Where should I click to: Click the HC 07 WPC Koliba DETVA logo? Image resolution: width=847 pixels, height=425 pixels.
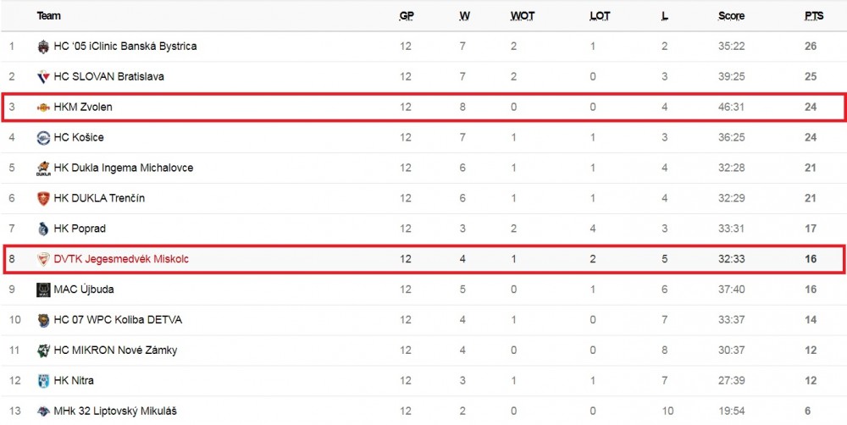pyautogui.click(x=43, y=320)
